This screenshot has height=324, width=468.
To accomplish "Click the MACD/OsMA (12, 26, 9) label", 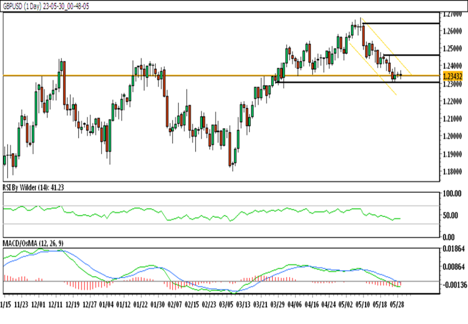I will click(x=33, y=244).
